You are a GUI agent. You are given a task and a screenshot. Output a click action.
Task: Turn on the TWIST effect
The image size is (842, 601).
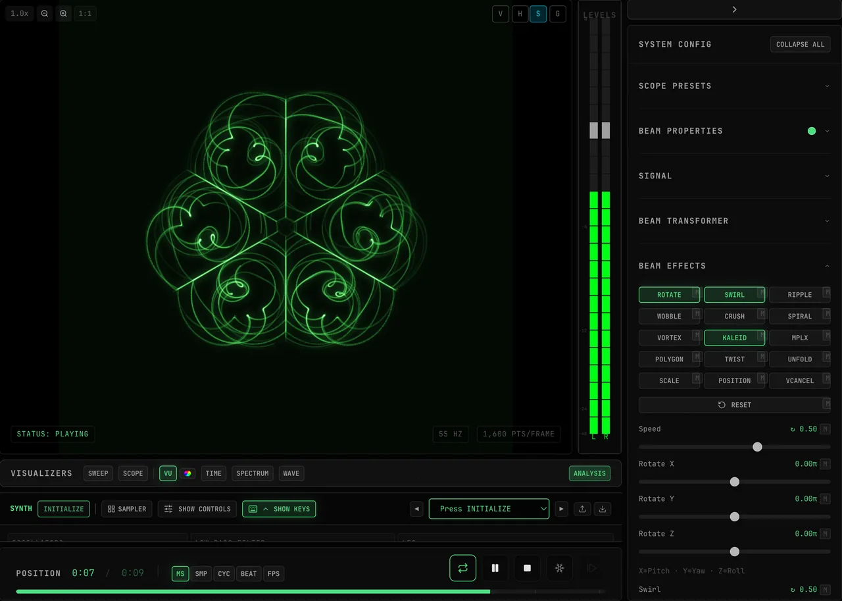pos(734,359)
